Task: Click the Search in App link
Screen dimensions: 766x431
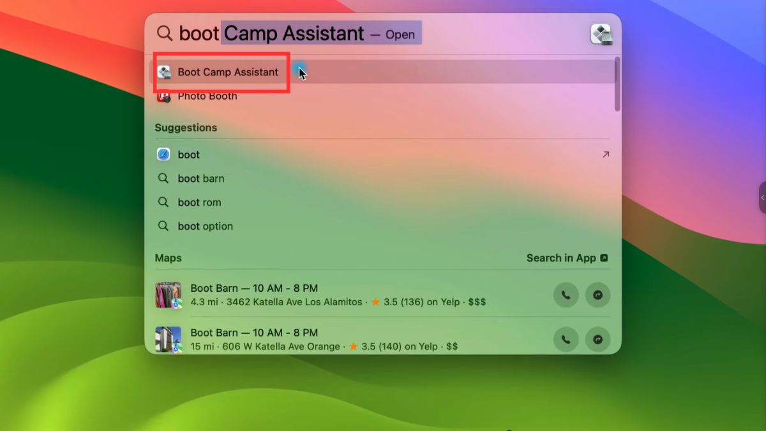Action: tap(567, 258)
